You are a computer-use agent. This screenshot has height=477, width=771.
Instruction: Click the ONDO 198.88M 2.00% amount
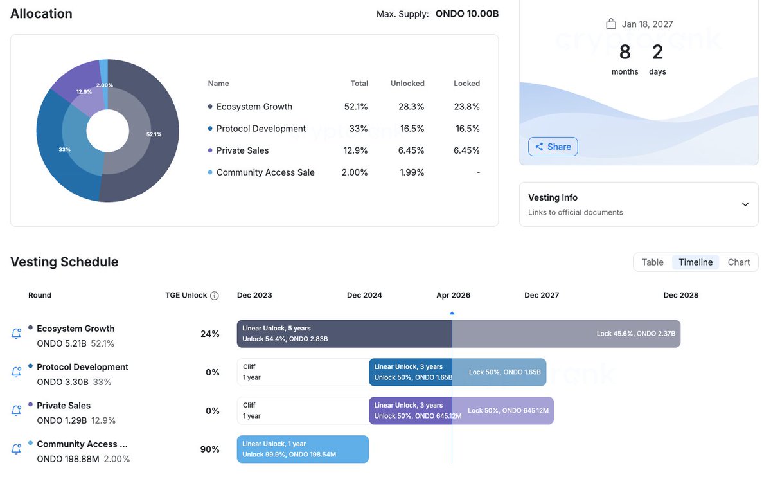coord(84,460)
